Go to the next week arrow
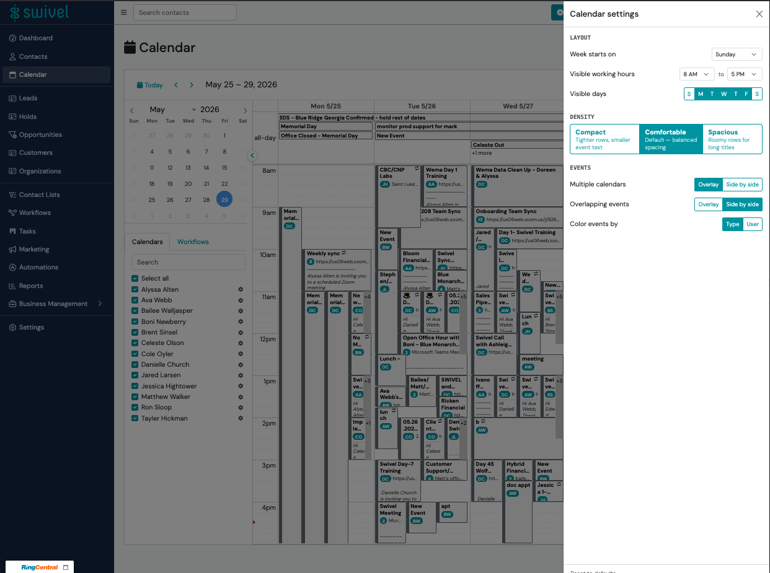The height and width of the screenshot is (573, 770). point(192,85)
